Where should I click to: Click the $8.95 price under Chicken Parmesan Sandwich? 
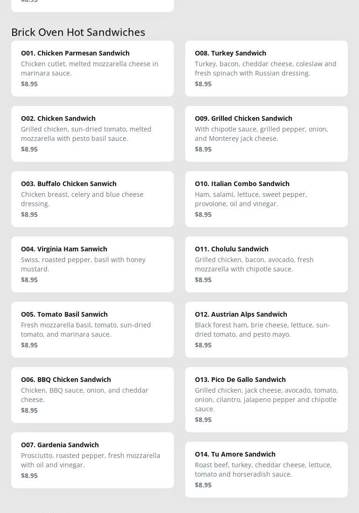pos(29,84)
